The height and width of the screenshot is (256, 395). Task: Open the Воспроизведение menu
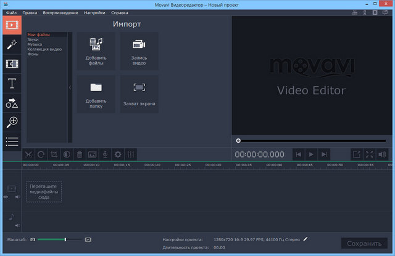tap(60, 12)
